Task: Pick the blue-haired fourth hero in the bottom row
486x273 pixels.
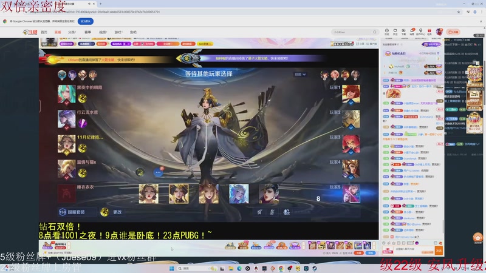Action: pos(239,194)
